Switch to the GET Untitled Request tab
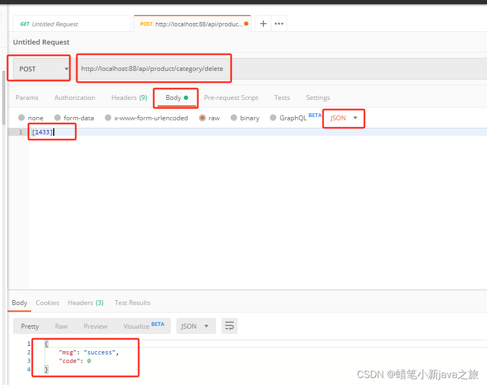This screenshot has height=385, width=487. [71, 24]
